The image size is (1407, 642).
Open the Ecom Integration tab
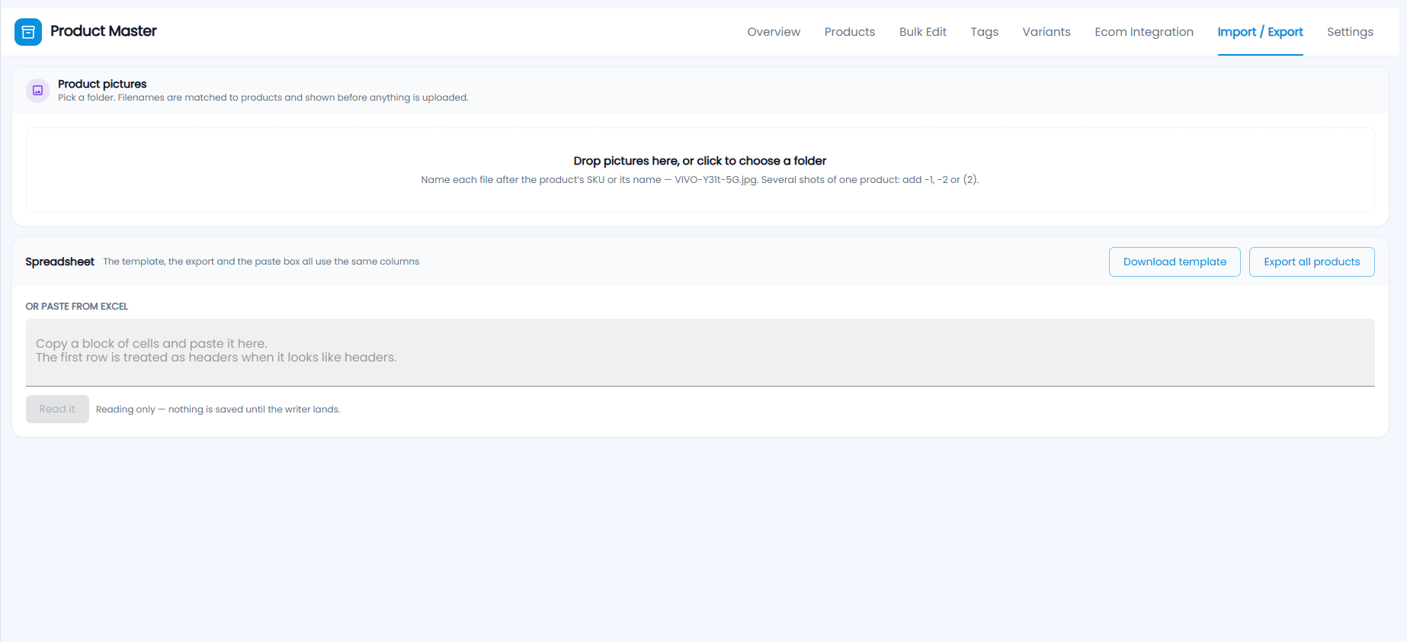pyautogui.click(x=1143, y=32)
